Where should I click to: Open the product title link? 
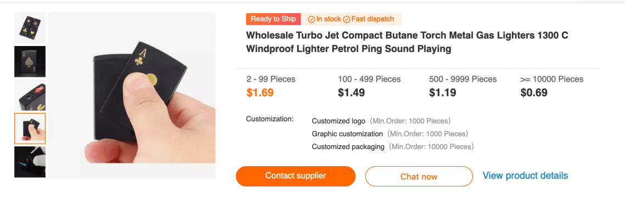coord(407,42)
